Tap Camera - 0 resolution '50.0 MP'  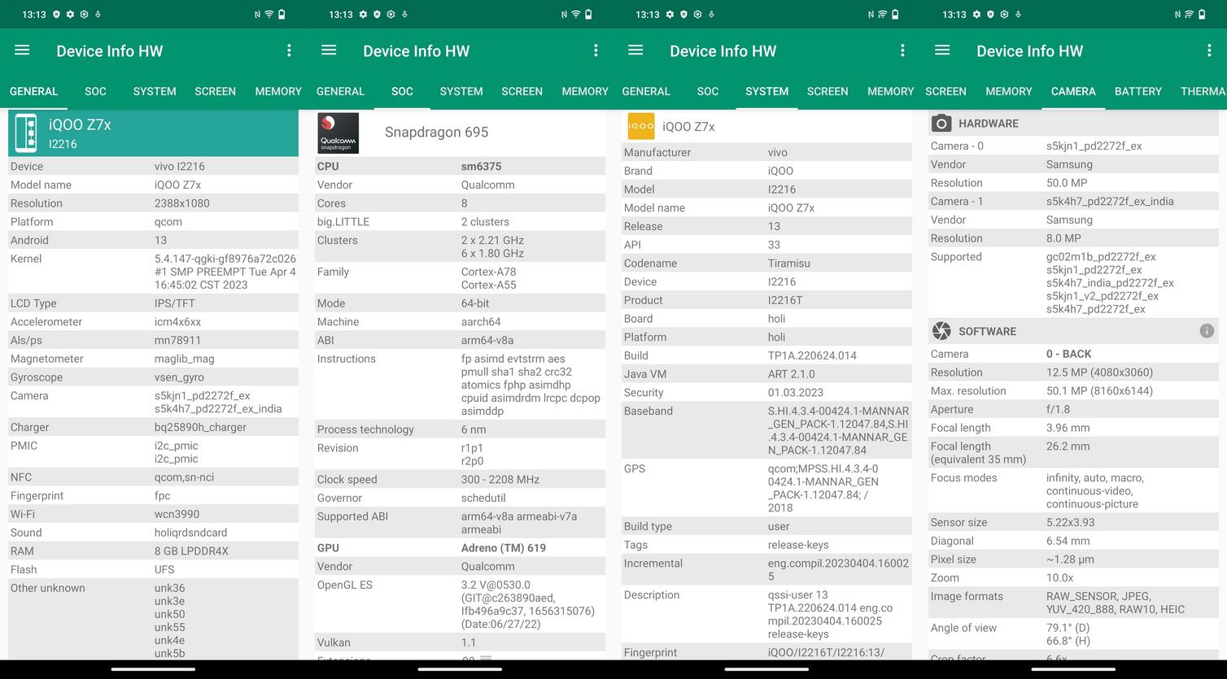click(x=1067, y=183)
